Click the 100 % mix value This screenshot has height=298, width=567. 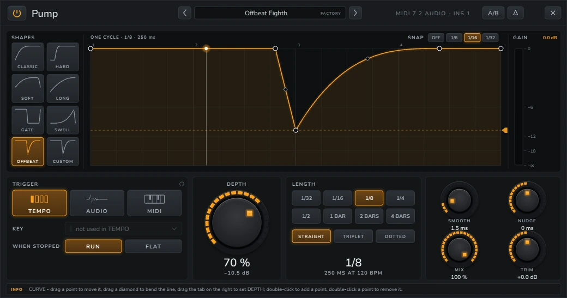(x=459, y=277)
